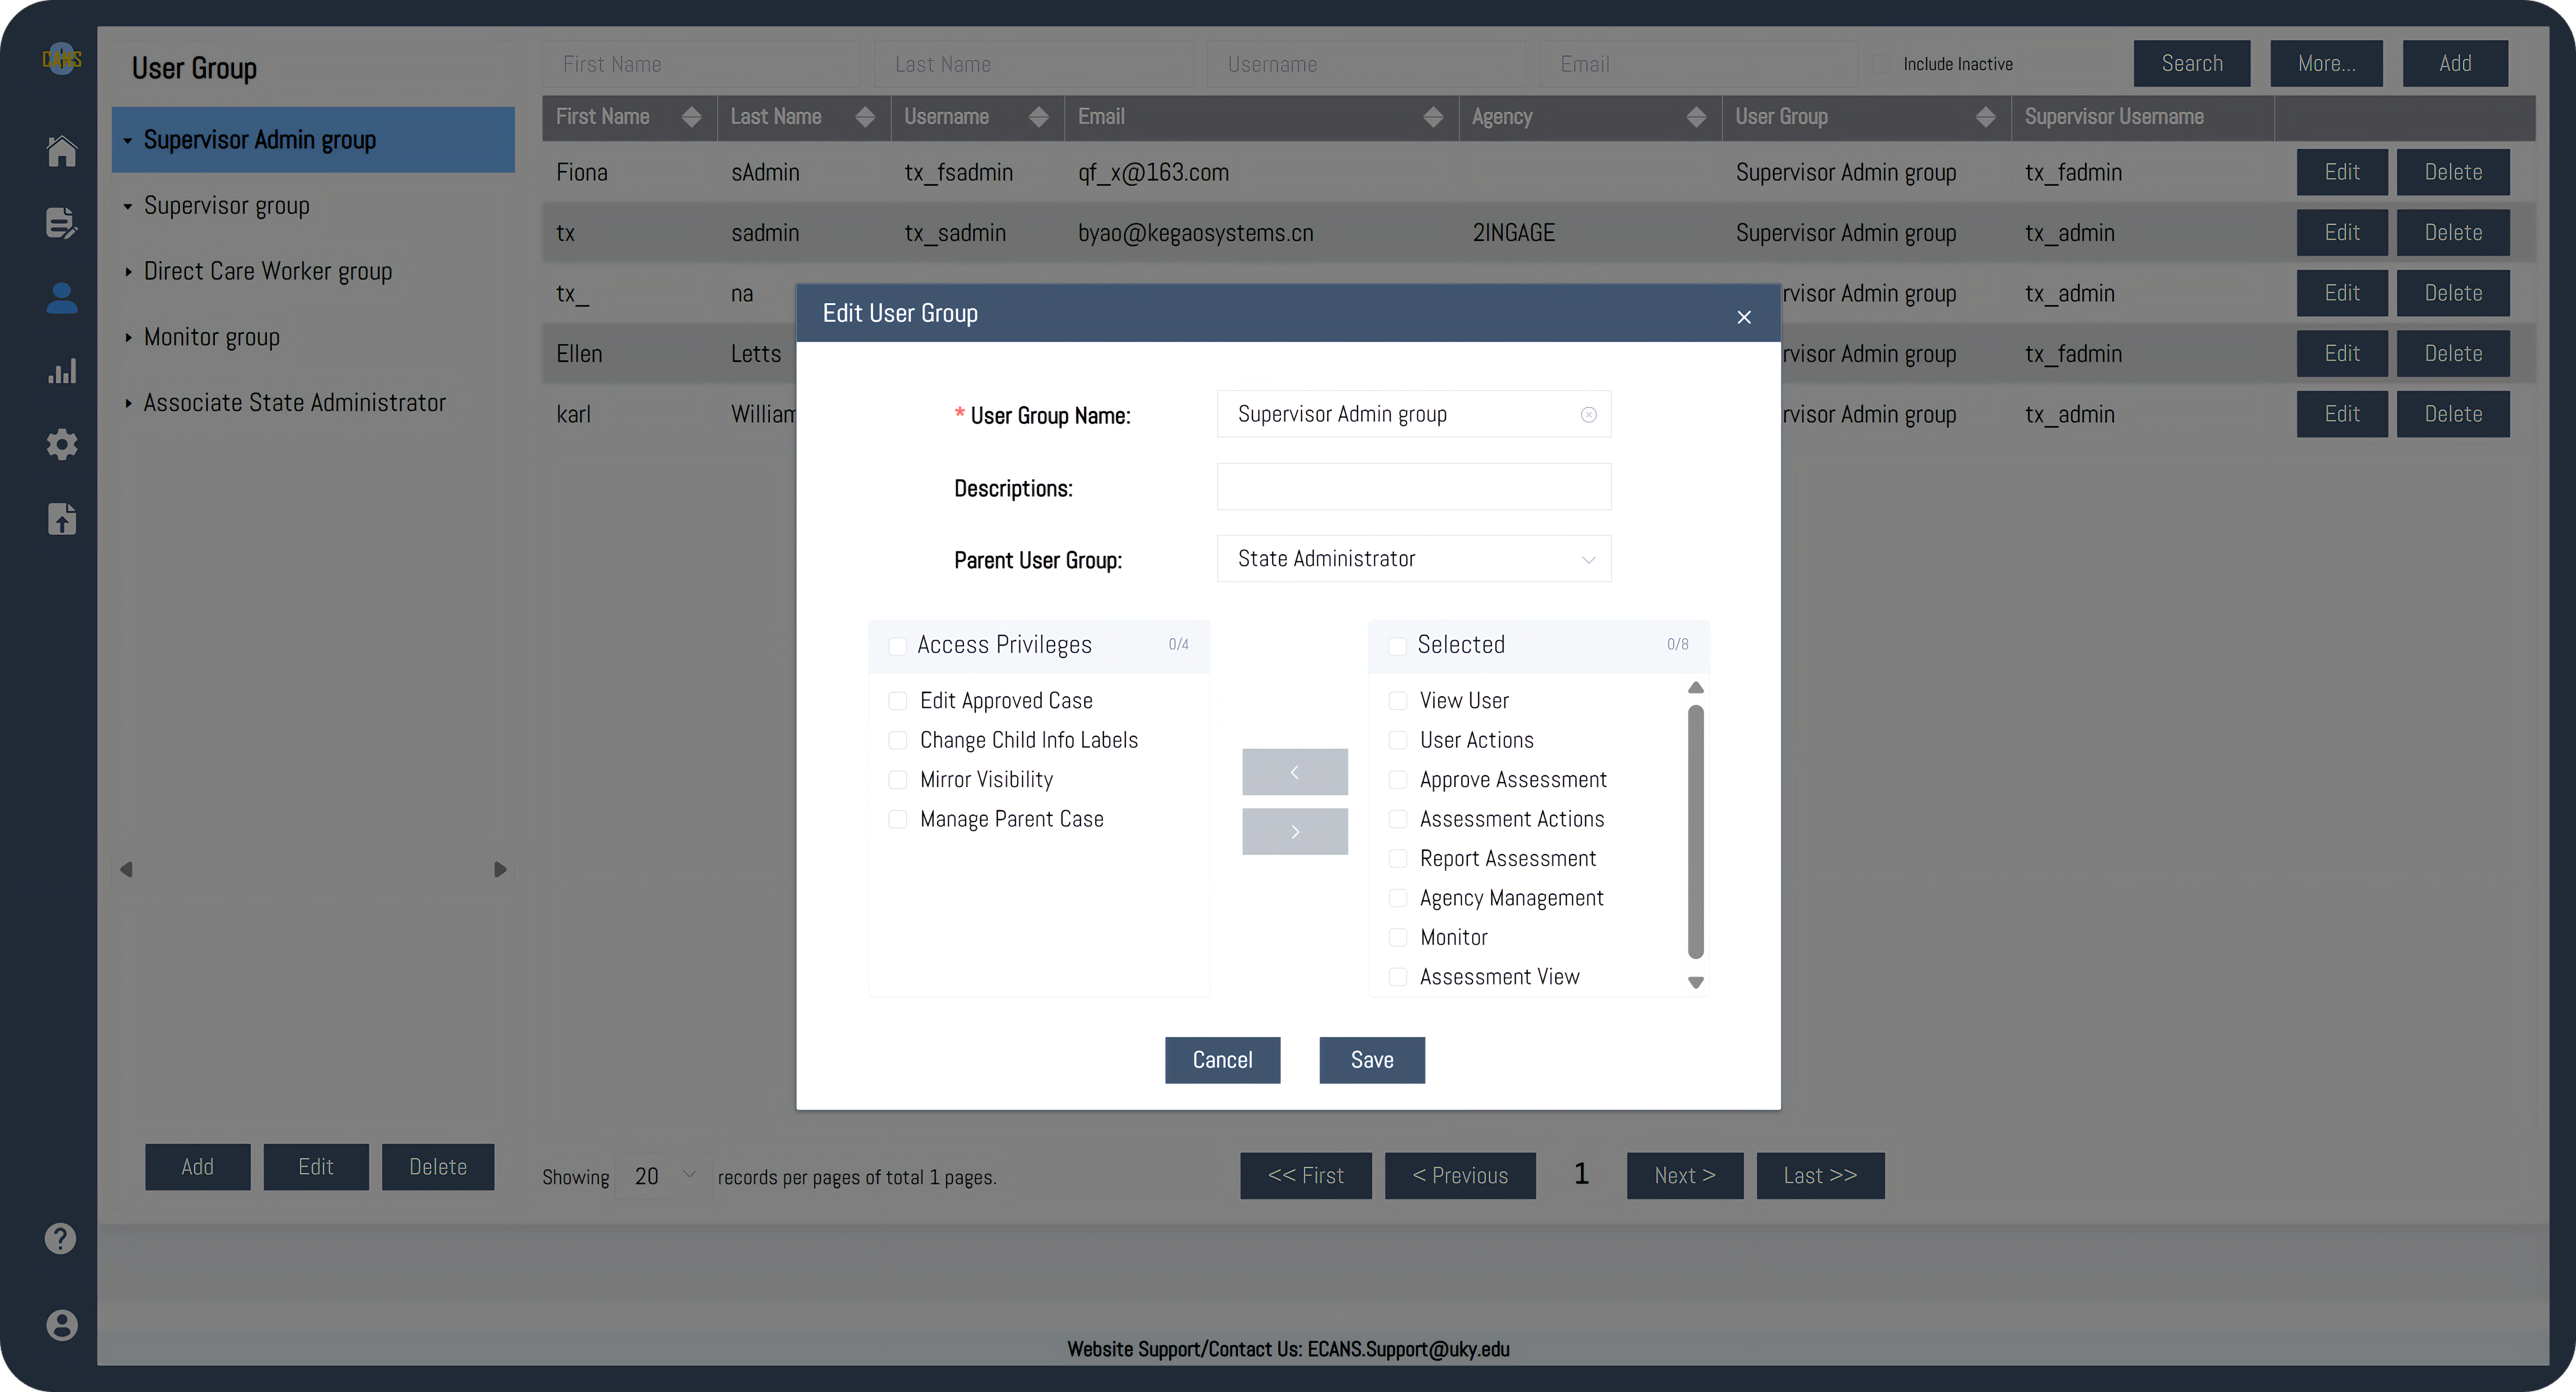Move selected privileges left with arrow button

(x=1295, y=772)
